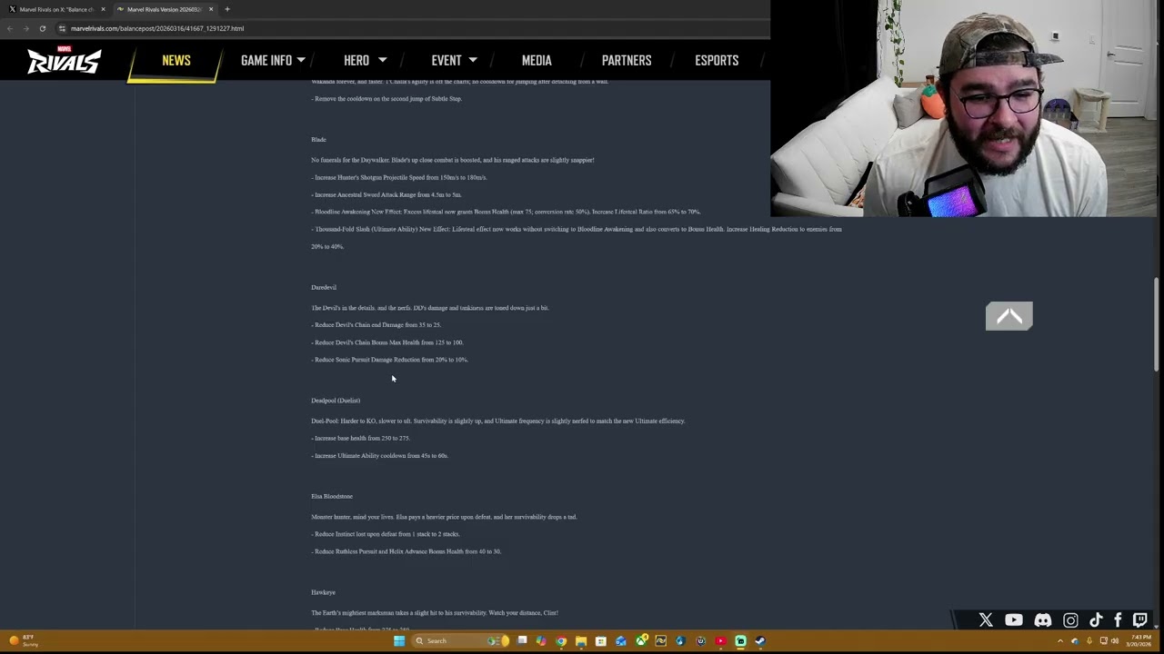1164x654 pixels.
Task: Click the back-to-top arrow button
Action: [1009, 316]
